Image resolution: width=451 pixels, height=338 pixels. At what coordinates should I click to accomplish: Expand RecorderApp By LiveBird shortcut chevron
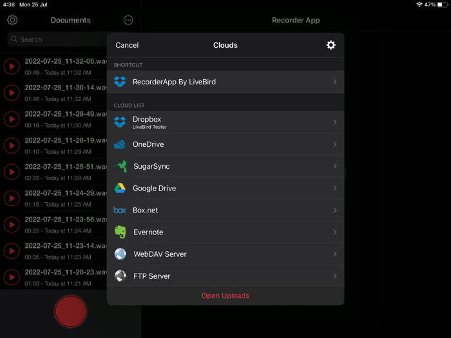(335, 82)
